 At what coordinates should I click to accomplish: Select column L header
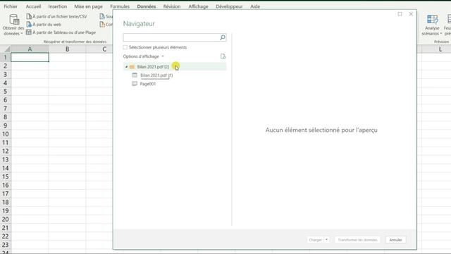[x=440, y=49]
